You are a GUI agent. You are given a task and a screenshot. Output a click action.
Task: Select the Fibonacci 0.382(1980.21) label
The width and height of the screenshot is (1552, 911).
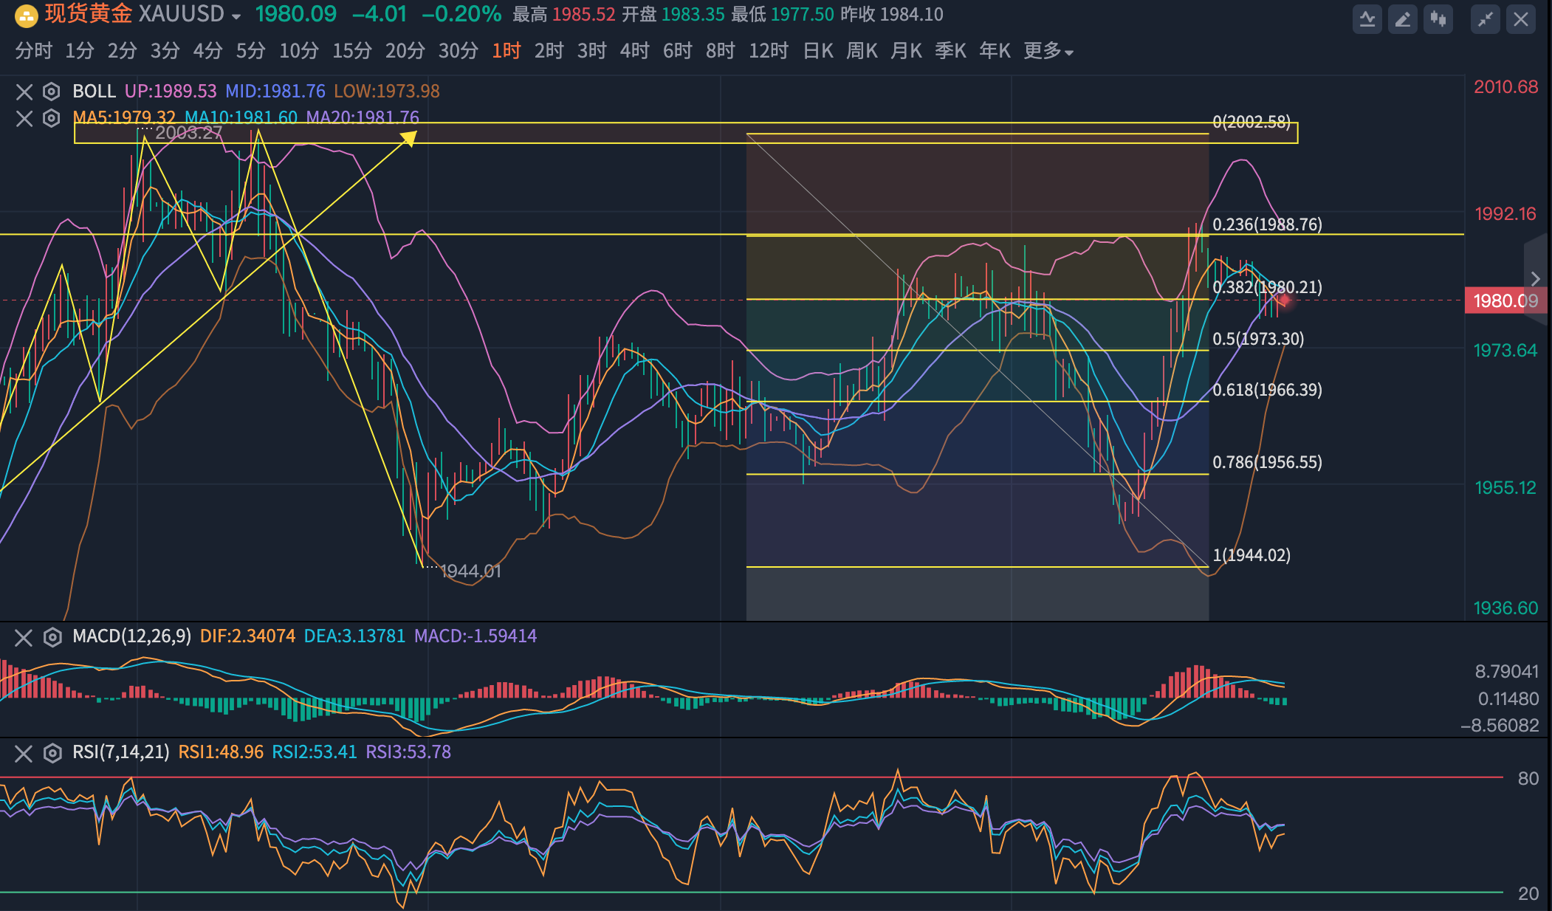[x=1267, y=287]
